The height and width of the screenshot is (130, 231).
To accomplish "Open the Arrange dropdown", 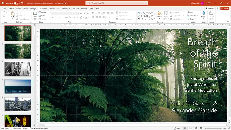I will coord(159,15).
